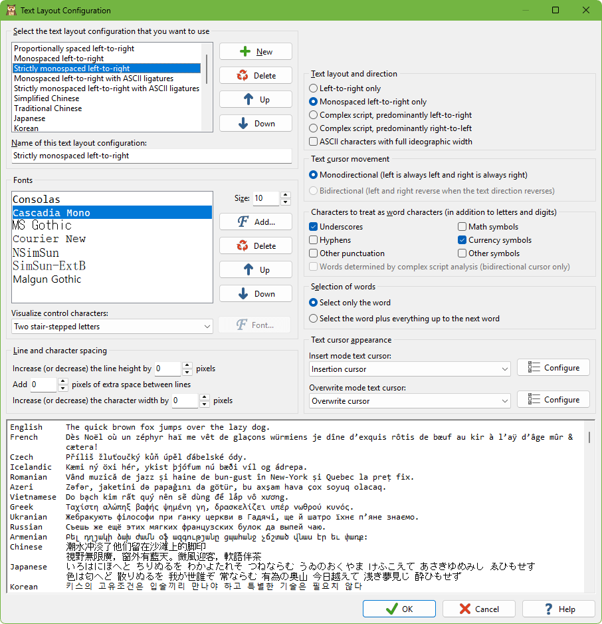Delete the selected font from list

pyautogui.click(x=256, y=245)
